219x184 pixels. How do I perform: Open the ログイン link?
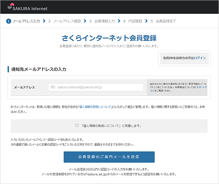[200, 58]
